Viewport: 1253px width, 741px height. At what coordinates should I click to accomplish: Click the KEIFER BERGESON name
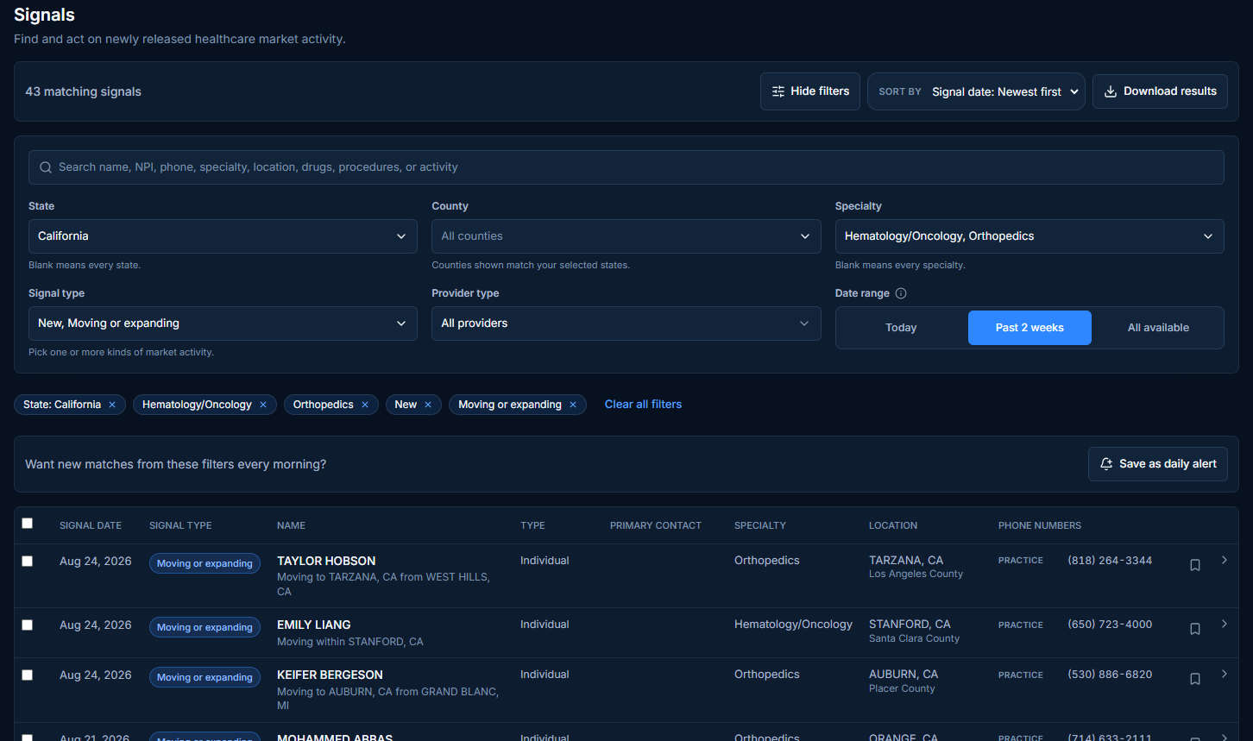[x=330, y=675]
